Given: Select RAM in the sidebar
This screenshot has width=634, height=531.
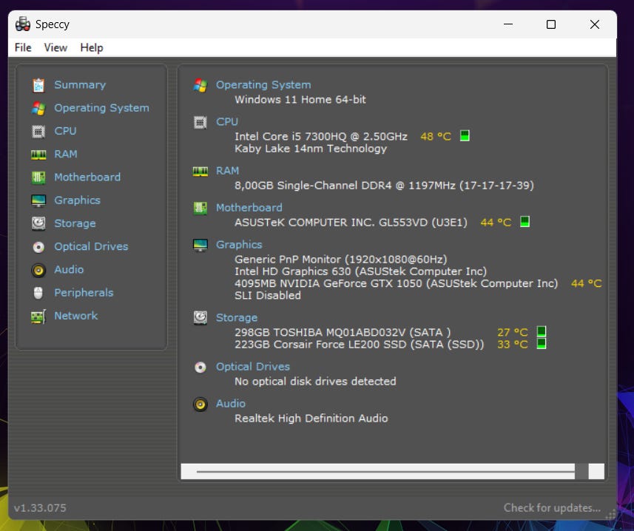Looking at the screenshot, I should 66,154.
